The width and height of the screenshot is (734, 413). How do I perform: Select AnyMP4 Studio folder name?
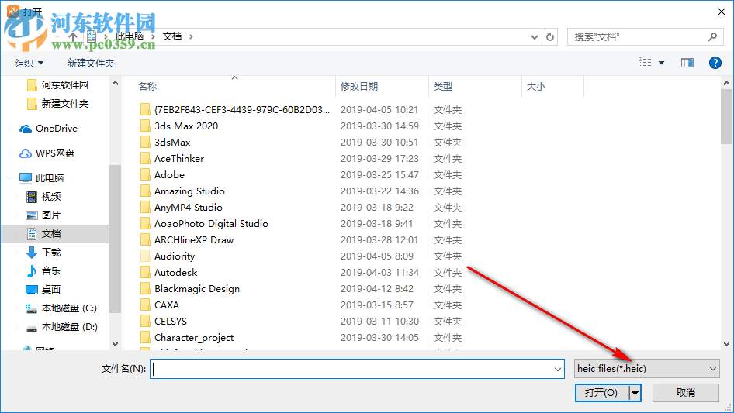click(x=189, y=207)
